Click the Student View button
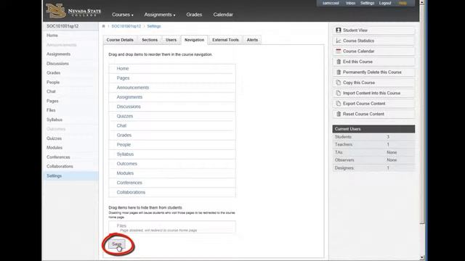Viewport: 465px width, 261px height. click(373, 30)
